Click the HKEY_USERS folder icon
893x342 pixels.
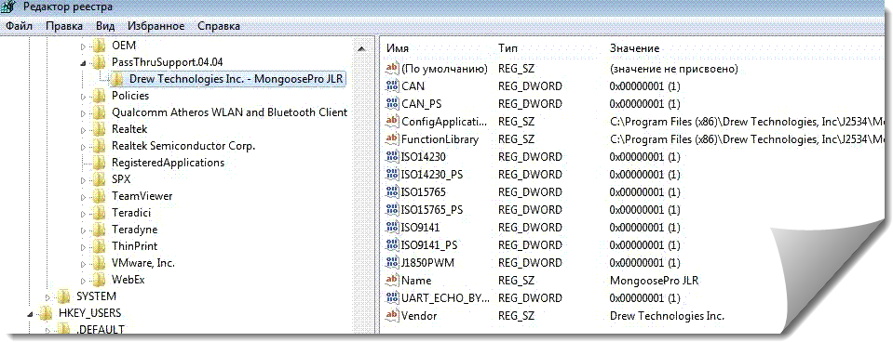point(46,313)
